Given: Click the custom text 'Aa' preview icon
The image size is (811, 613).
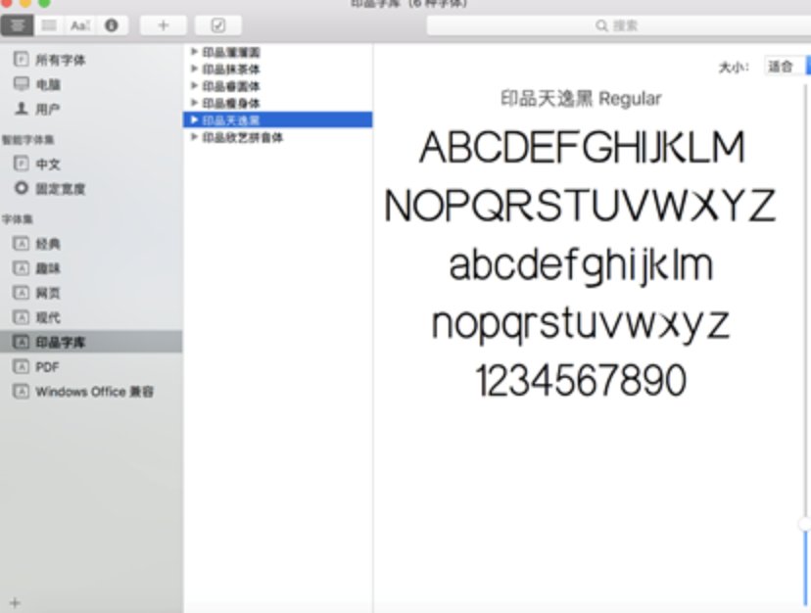Looking at the screenshot, I should click(80, 25).
